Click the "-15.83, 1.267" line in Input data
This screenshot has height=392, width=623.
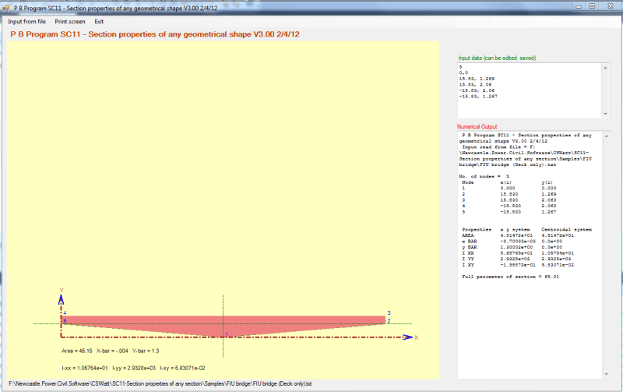(x=478, y=96)
